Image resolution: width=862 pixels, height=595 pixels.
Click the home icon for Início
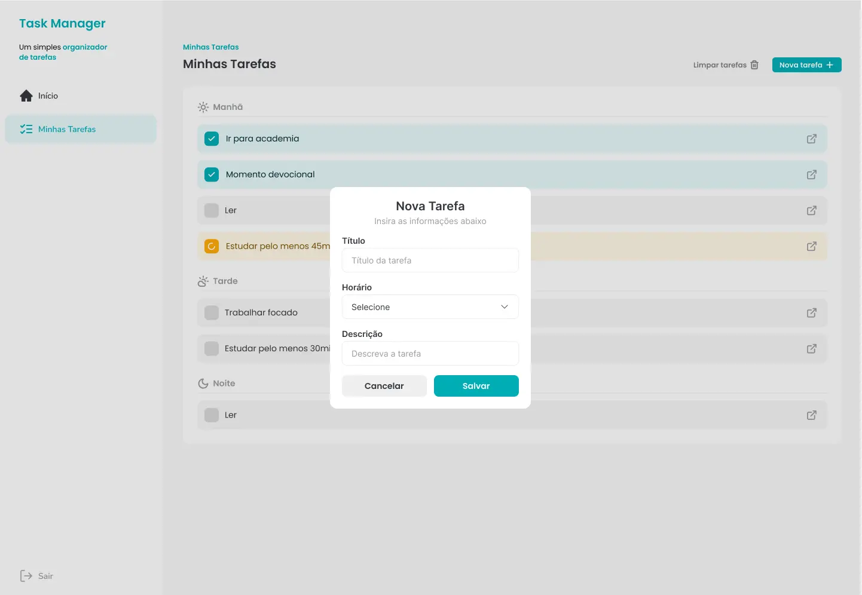point(26,96)
